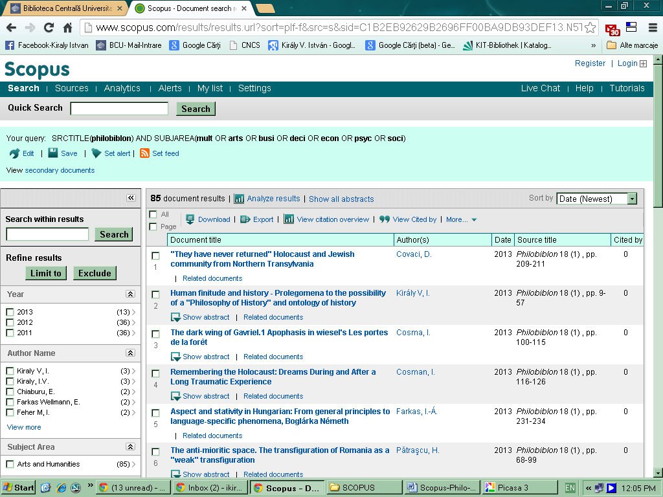Click the Limit to button
663x497 pixels.
point(46,273)
